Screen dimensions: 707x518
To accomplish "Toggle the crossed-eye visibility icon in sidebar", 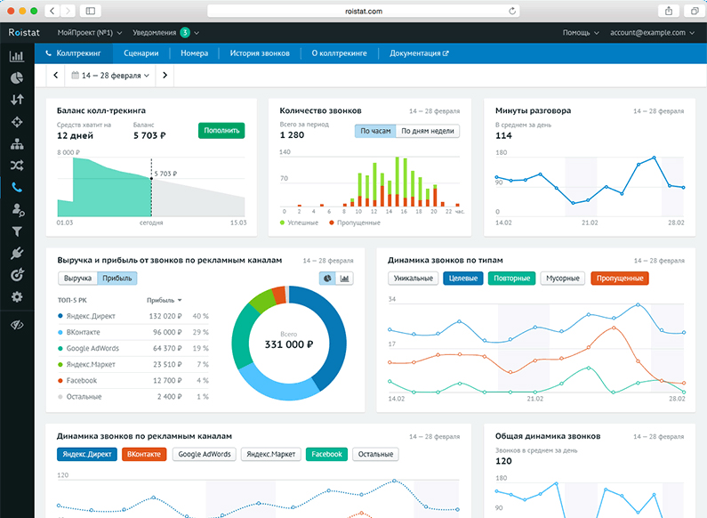I will (16, 326).
